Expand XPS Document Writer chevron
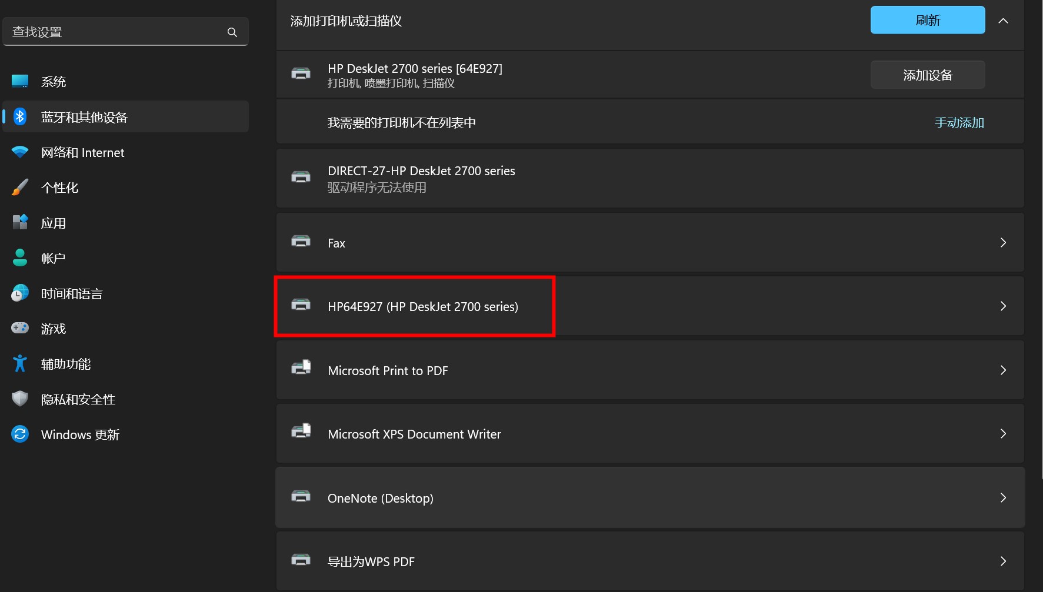 [x=1003, y=433]
